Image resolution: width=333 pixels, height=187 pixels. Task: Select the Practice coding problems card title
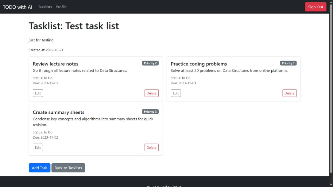tap(199, 64)
